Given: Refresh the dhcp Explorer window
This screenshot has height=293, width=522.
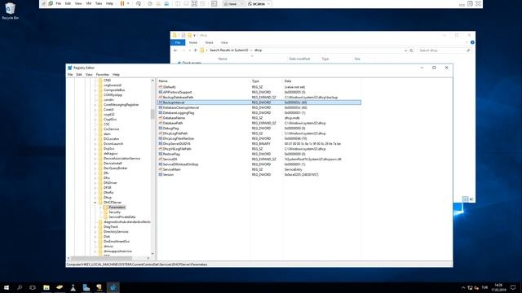Looking at the screenshot, I should coord(411,50).
